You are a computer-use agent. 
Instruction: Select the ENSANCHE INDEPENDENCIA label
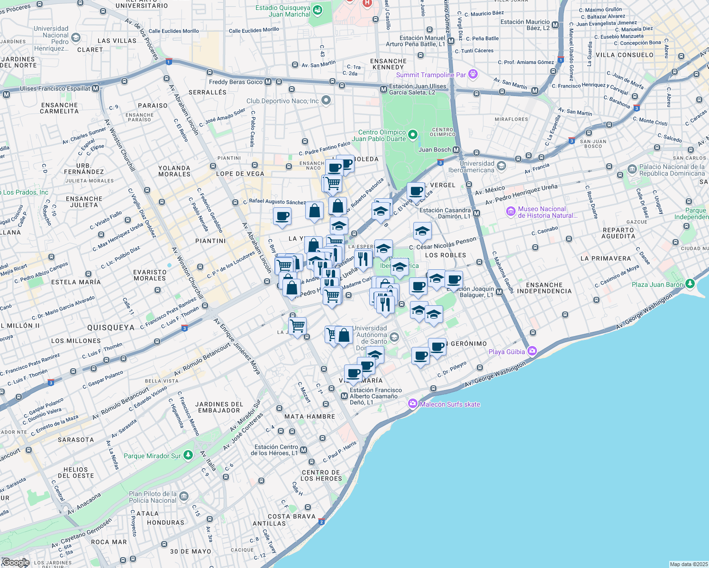click(x=544, y=288)
